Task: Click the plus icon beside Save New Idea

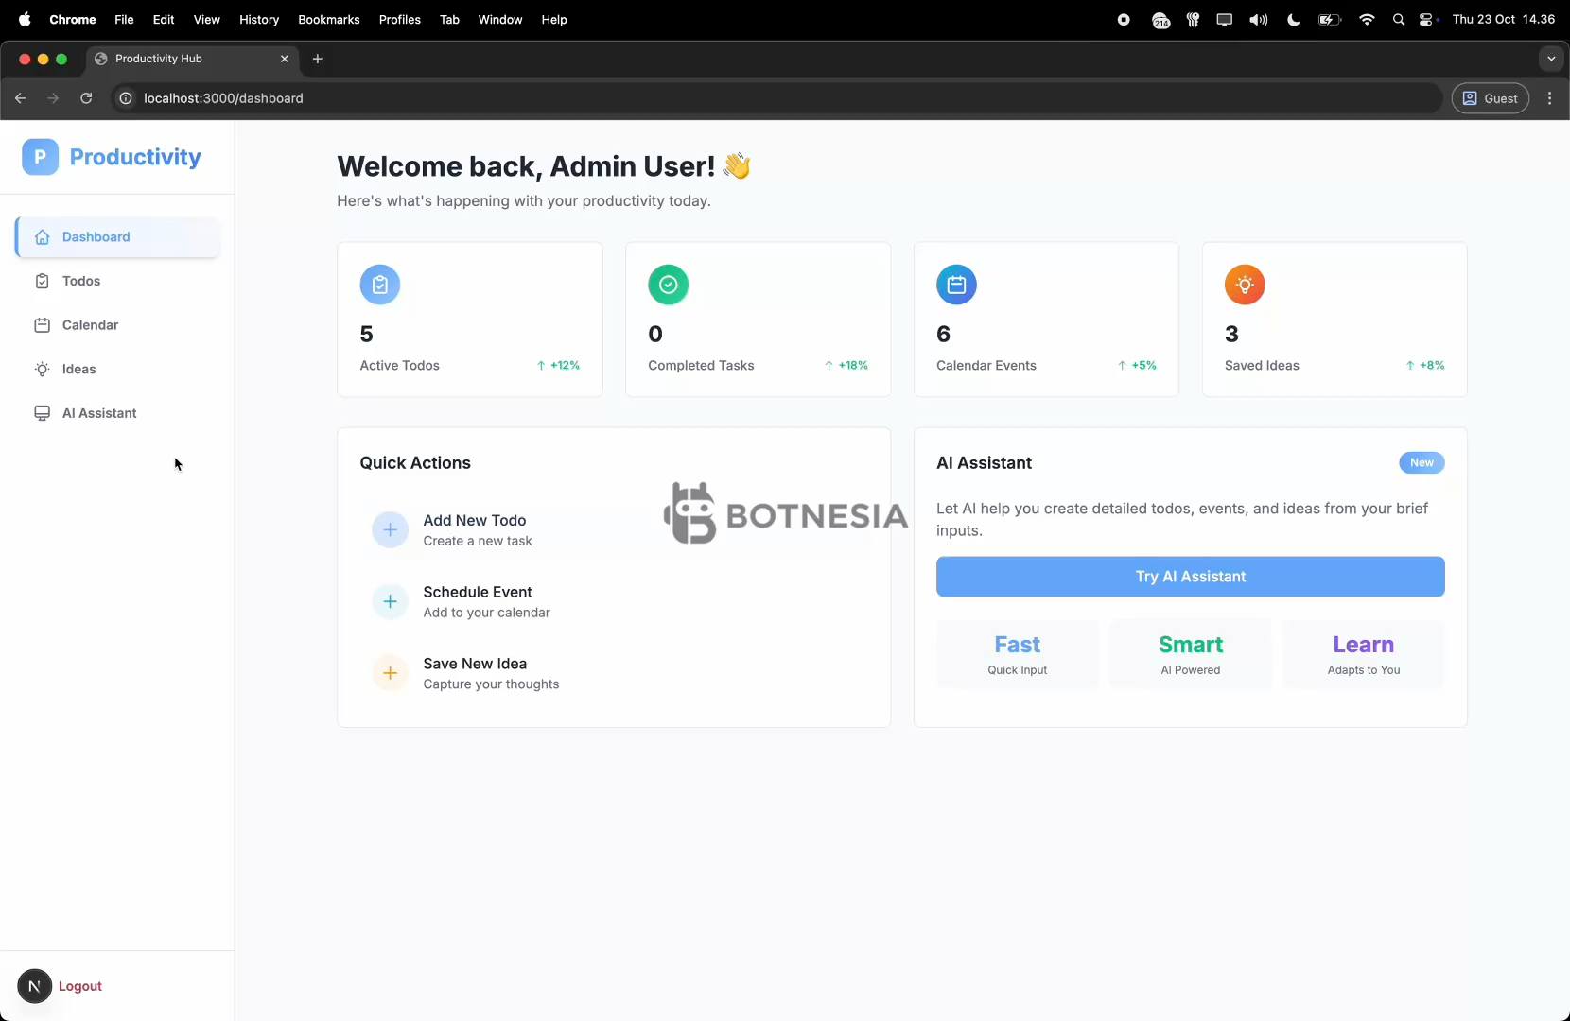Action: pyautogui.click(x=390, y=673)
